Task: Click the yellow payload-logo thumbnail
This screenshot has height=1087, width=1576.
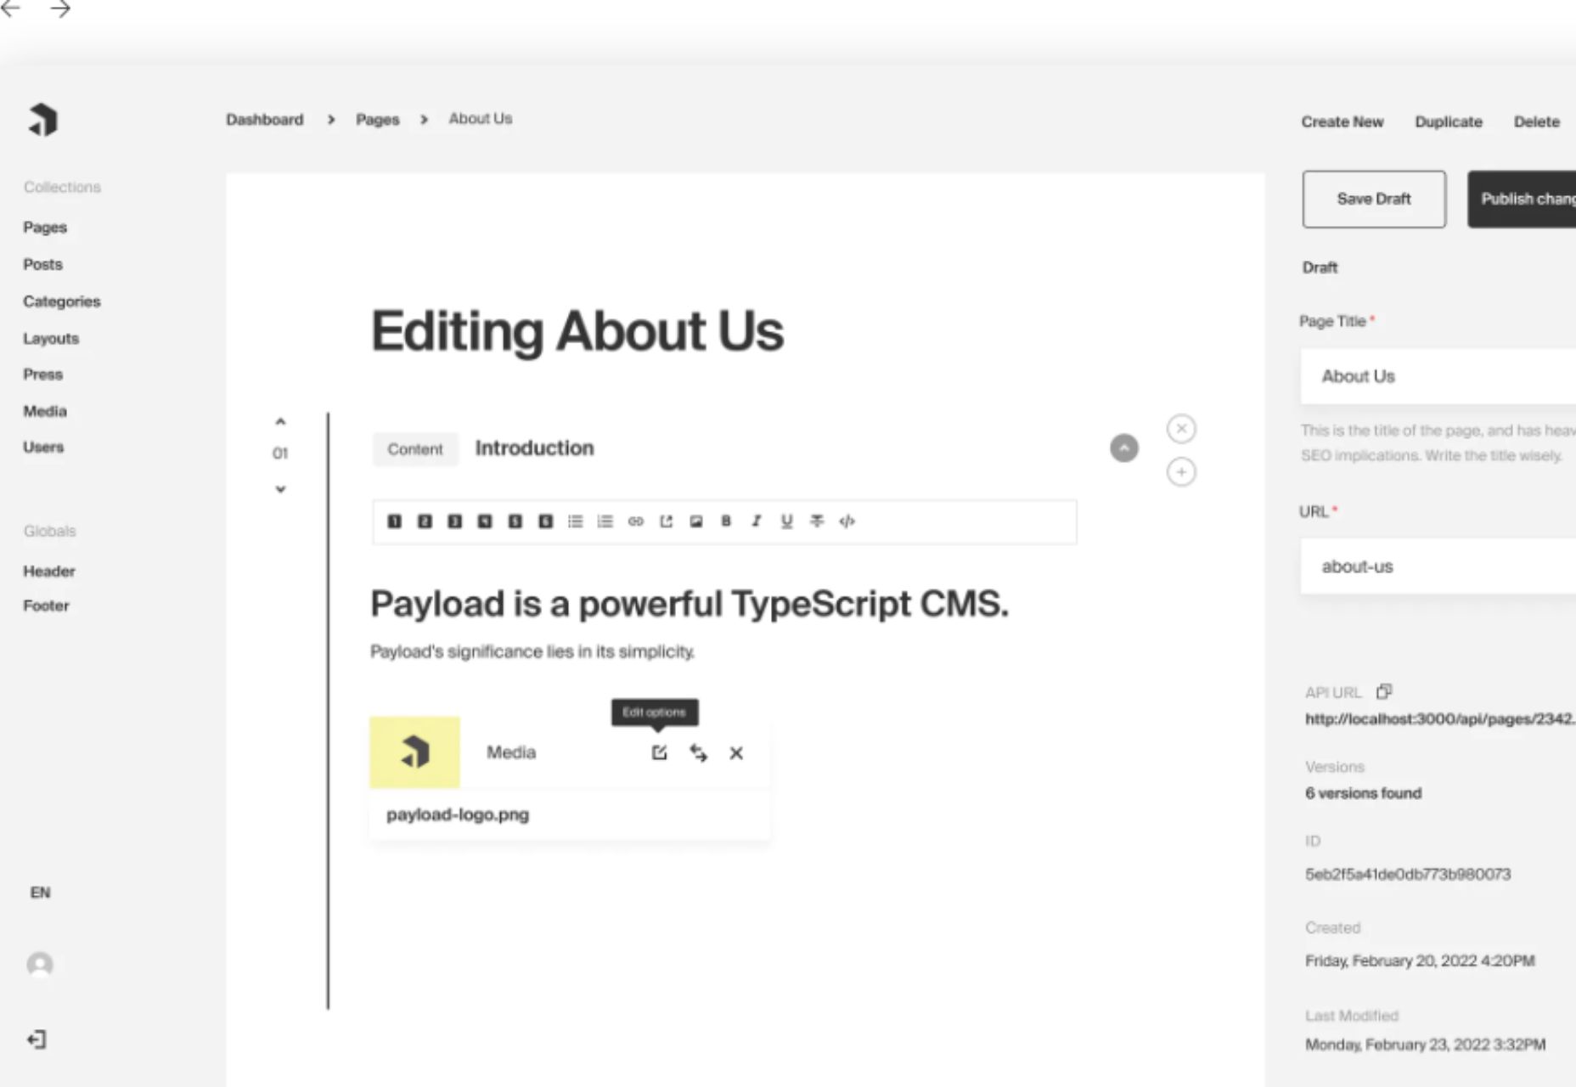Action: [x=414, y=752]
